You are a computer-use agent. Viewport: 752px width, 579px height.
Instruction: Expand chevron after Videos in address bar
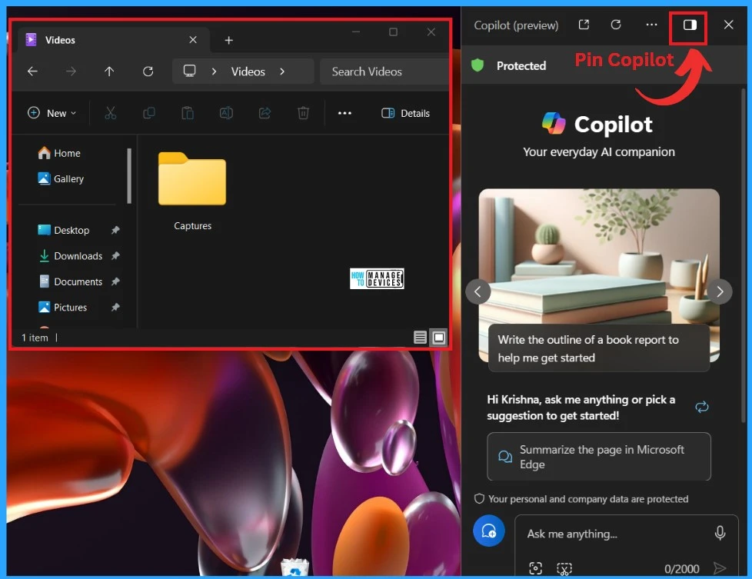point(282,72)
